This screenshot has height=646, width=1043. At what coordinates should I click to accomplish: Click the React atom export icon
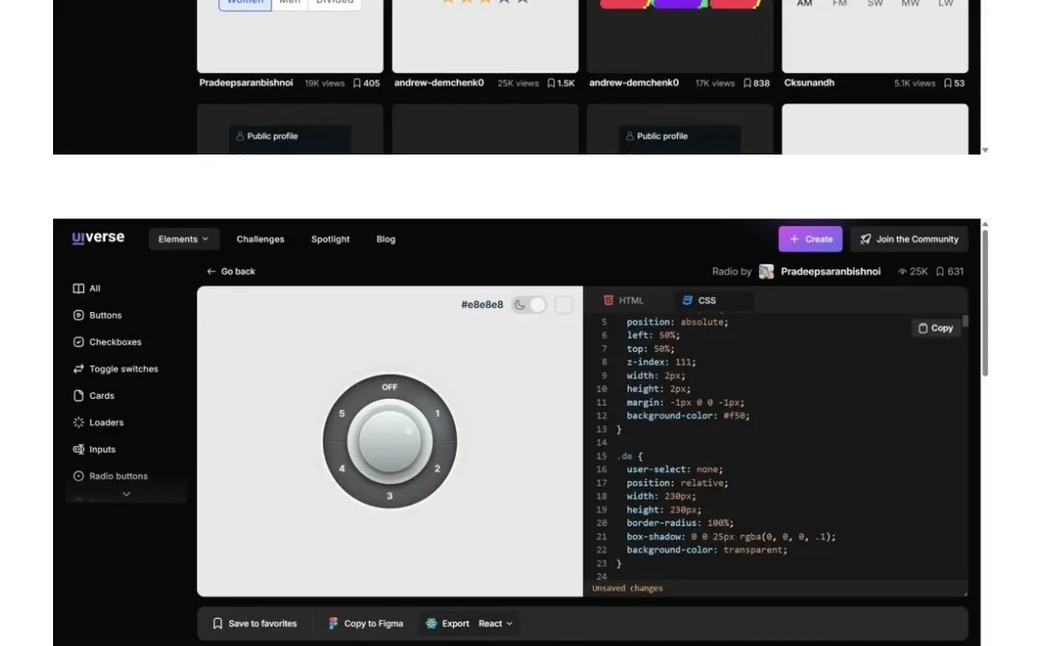(x=431, y=624)
